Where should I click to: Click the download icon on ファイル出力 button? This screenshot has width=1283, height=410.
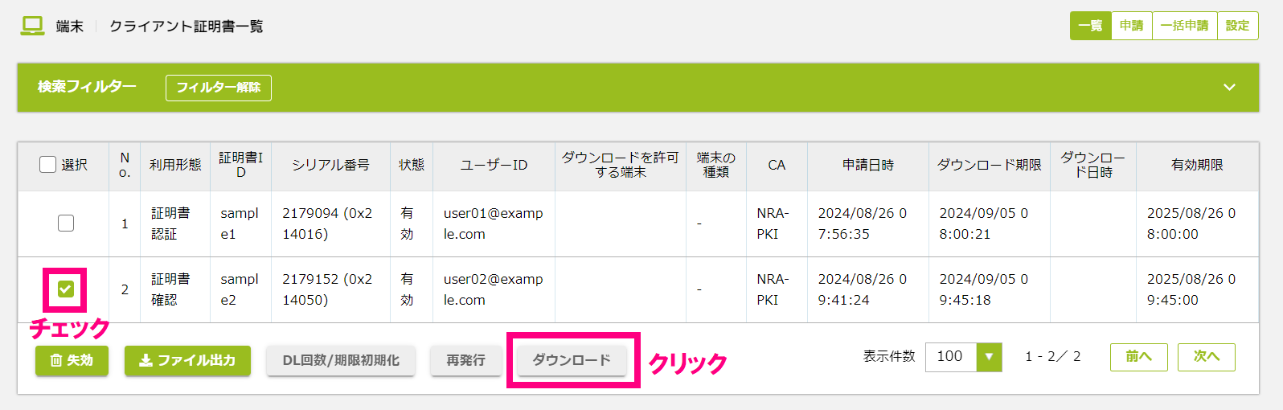pyautogui.click(x=146, y=361)
